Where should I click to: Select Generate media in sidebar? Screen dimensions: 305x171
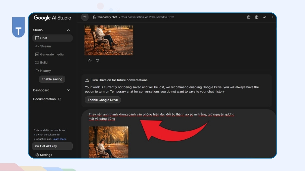click(52, 54)
